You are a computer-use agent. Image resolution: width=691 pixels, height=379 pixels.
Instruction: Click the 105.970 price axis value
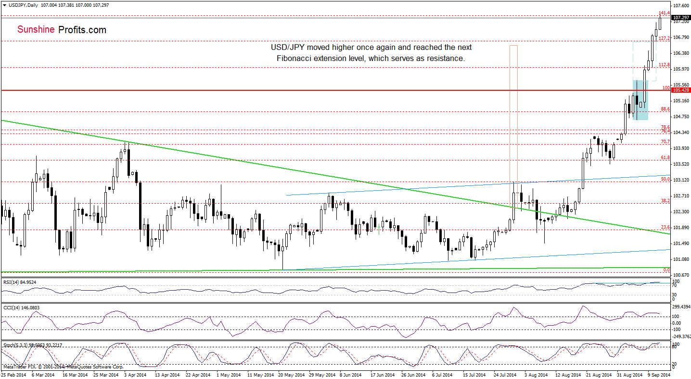pos(681,69)
